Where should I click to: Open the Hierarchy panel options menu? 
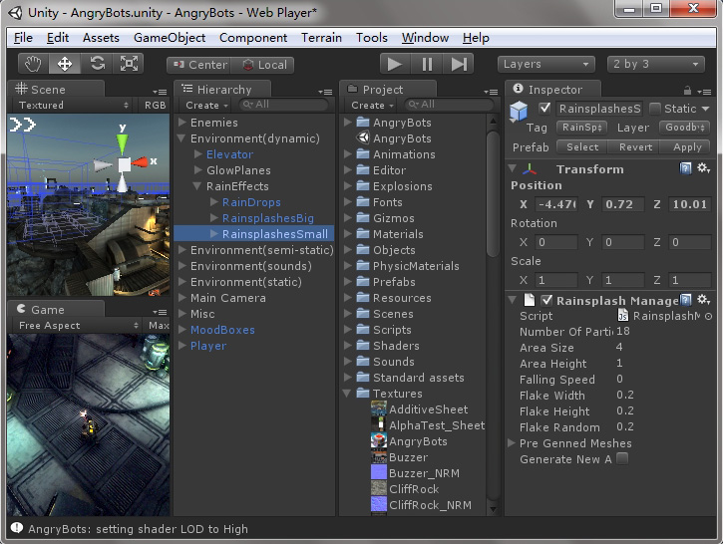tap(325, 92)
